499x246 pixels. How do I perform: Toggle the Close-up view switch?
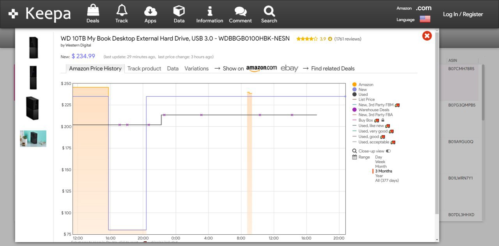(388, 151)
